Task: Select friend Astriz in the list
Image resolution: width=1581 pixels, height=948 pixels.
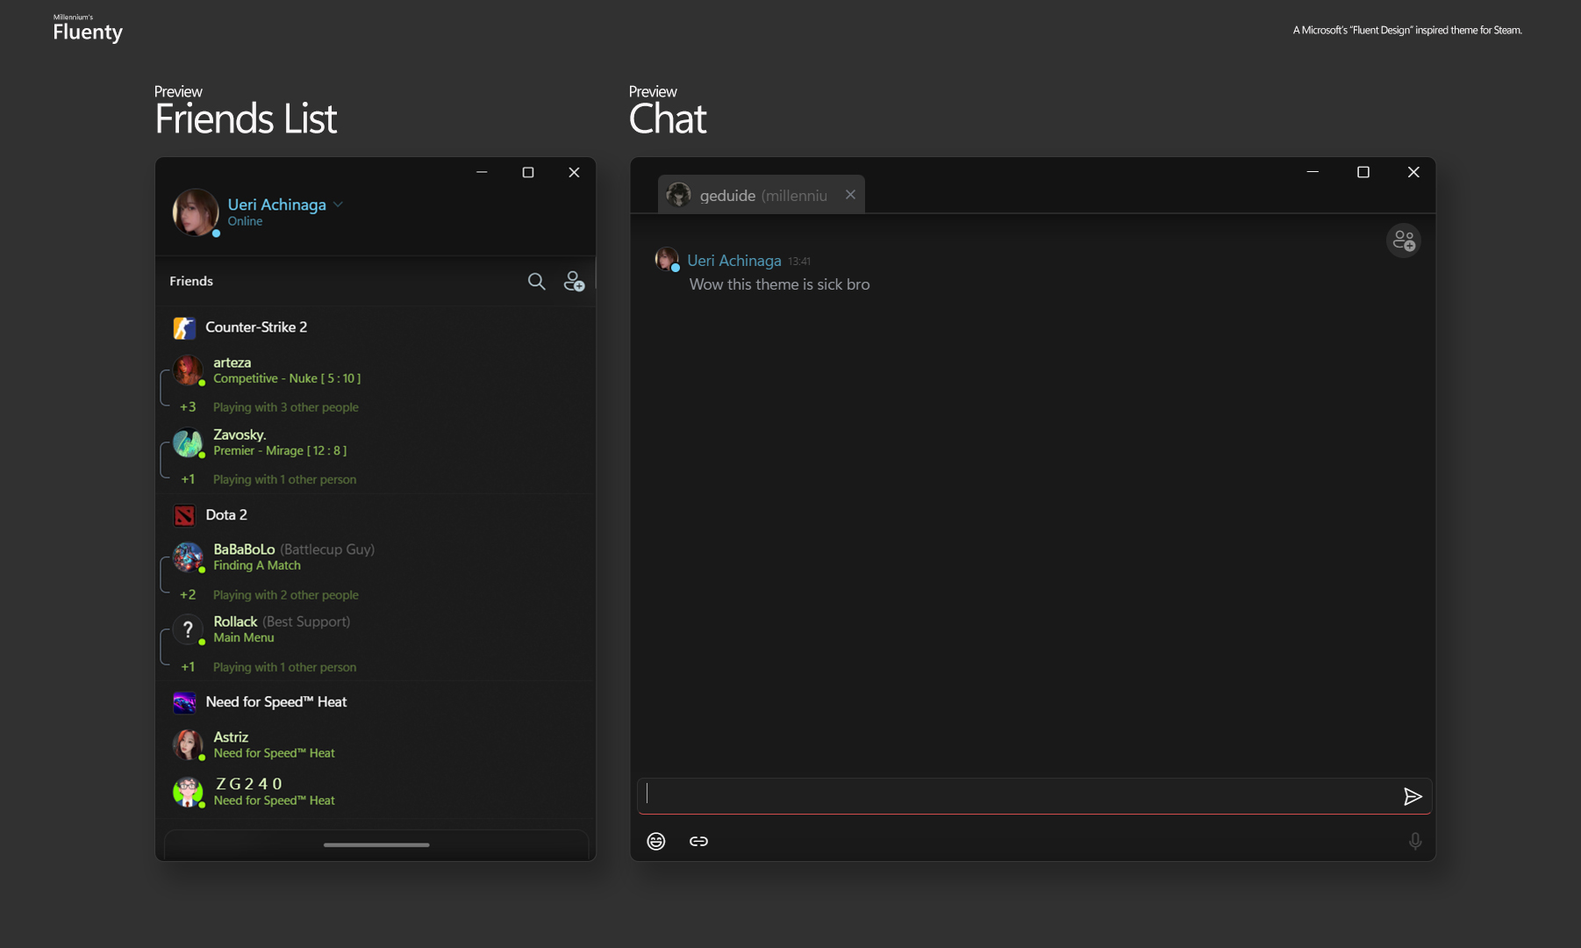Action: point(376,744)
